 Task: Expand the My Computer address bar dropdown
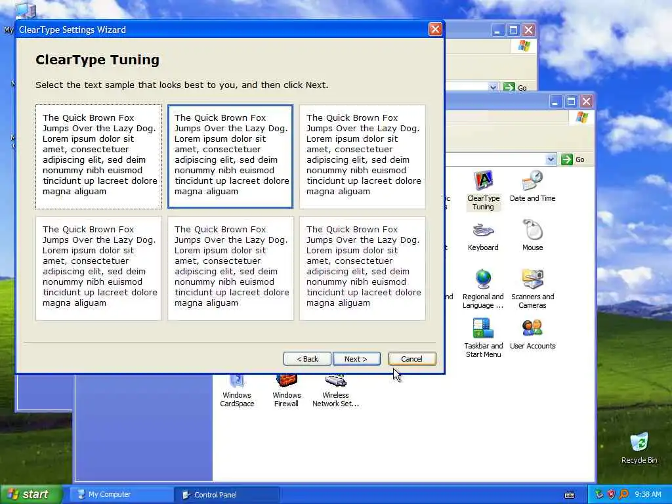tap(493, 87)
